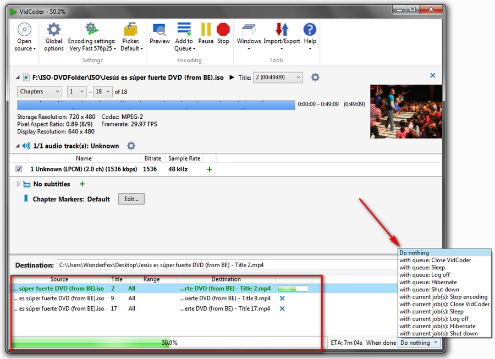The image size is (495, 359).
Task: Click the source file icon
Action: coord(26,78)
